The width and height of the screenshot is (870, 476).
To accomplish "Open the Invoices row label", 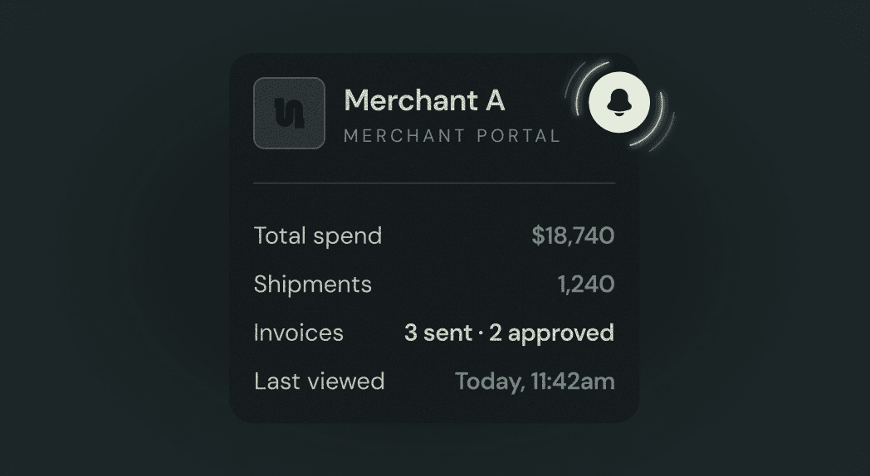I will [299, 333].
